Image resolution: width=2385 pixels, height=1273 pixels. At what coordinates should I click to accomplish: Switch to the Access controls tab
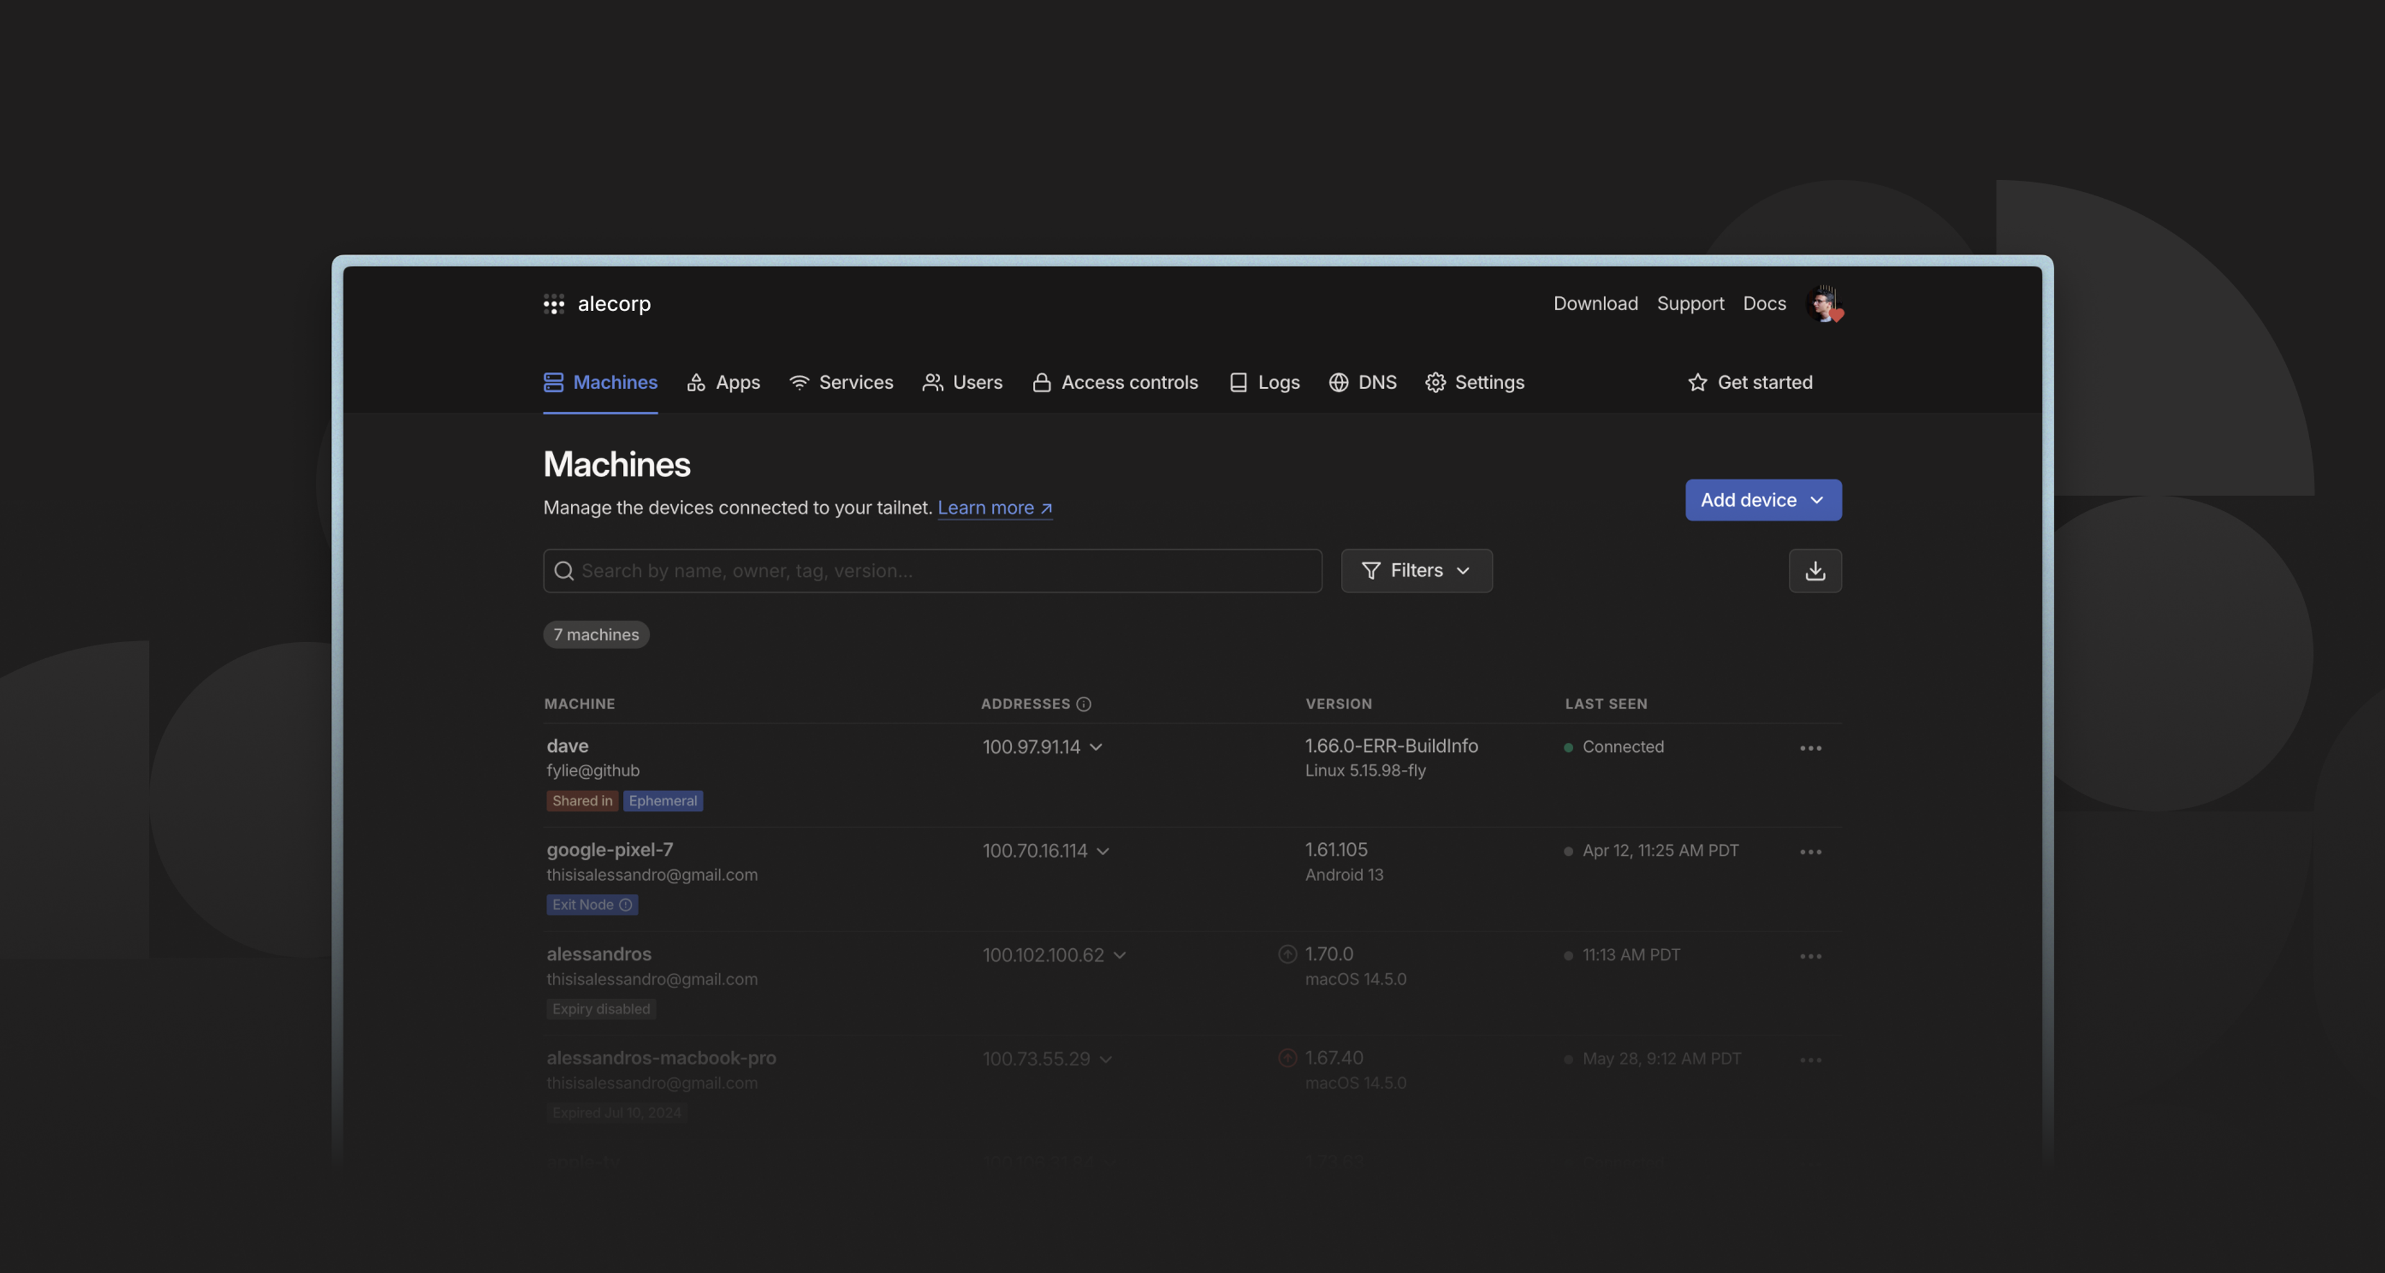1115,383
